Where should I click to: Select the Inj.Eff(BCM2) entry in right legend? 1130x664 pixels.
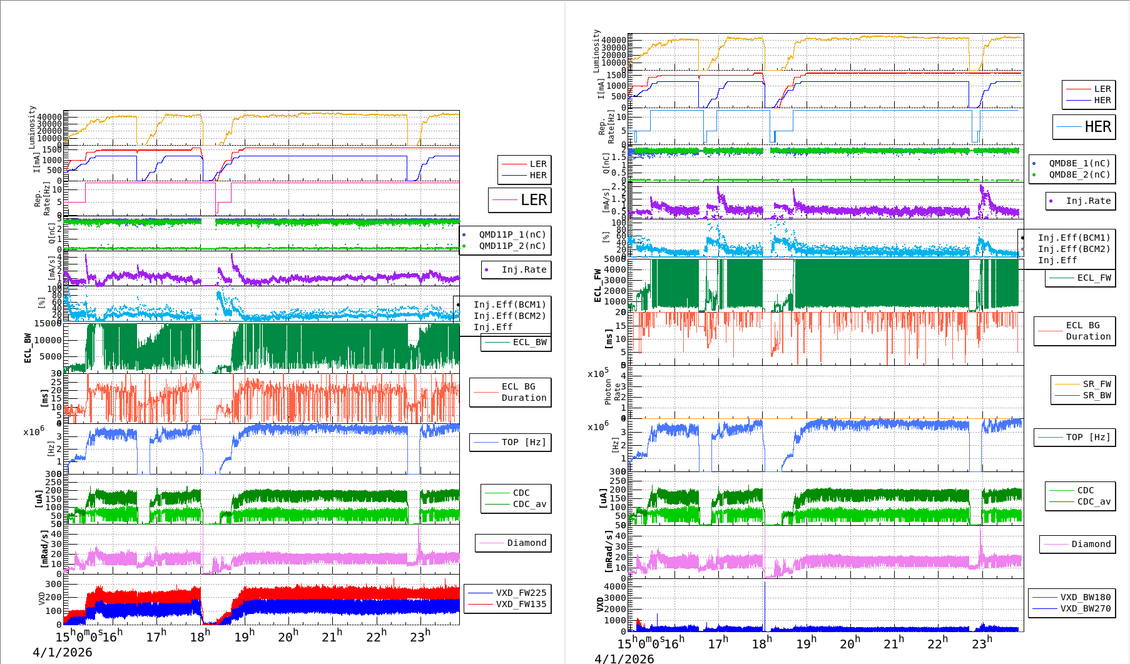click(1074, 249)
